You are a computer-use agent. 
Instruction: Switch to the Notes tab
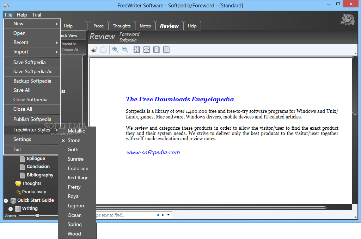coord(145,26)
